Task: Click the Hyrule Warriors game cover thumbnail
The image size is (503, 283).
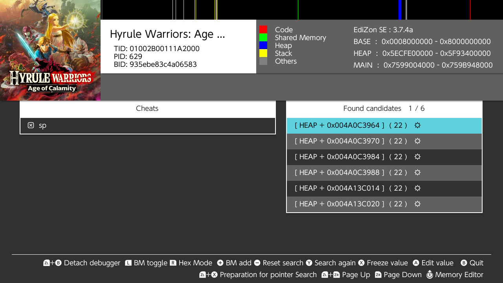Action: click(50, 50)
